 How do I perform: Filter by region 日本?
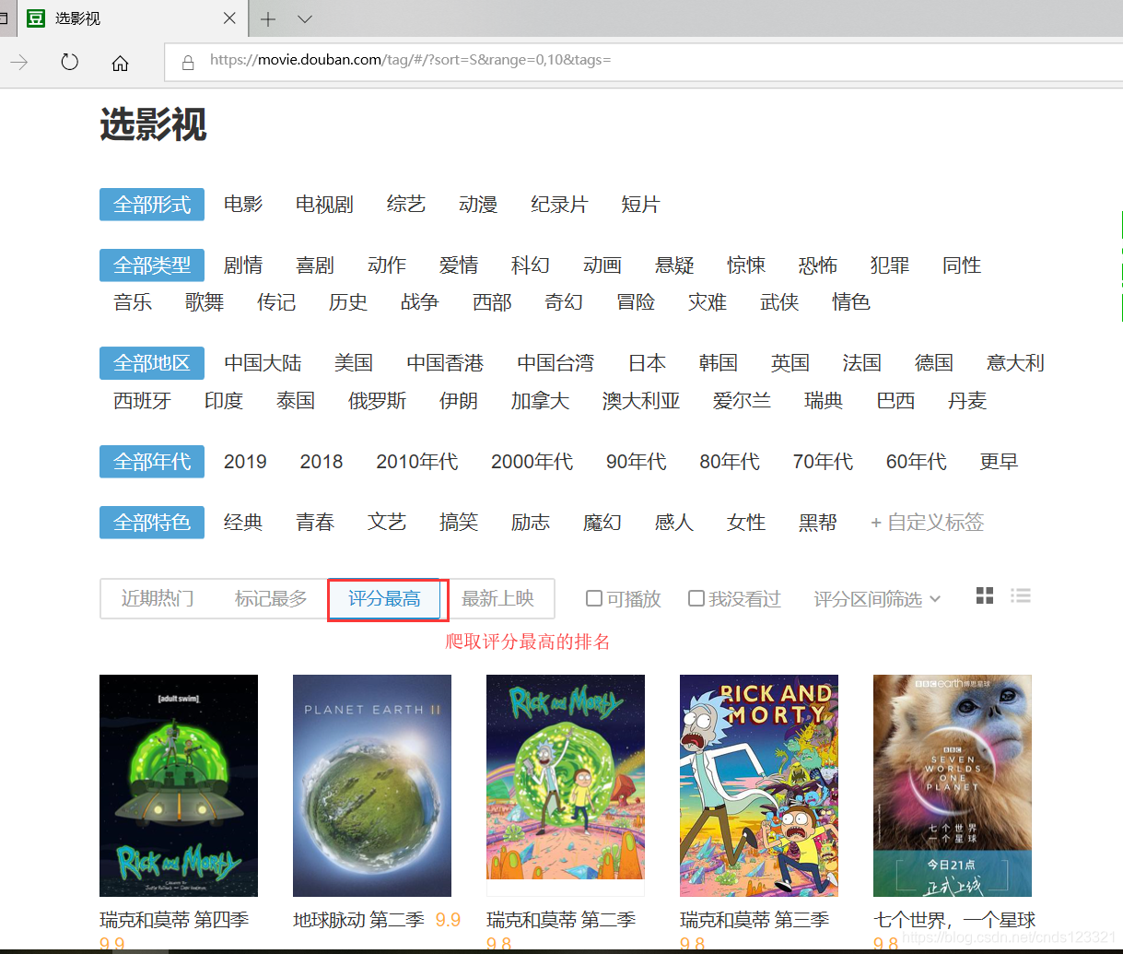tap(647, 363)
